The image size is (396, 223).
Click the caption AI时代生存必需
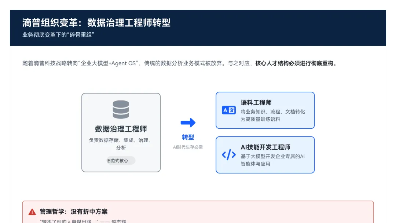pyautogui.click(x=188, y=147)
